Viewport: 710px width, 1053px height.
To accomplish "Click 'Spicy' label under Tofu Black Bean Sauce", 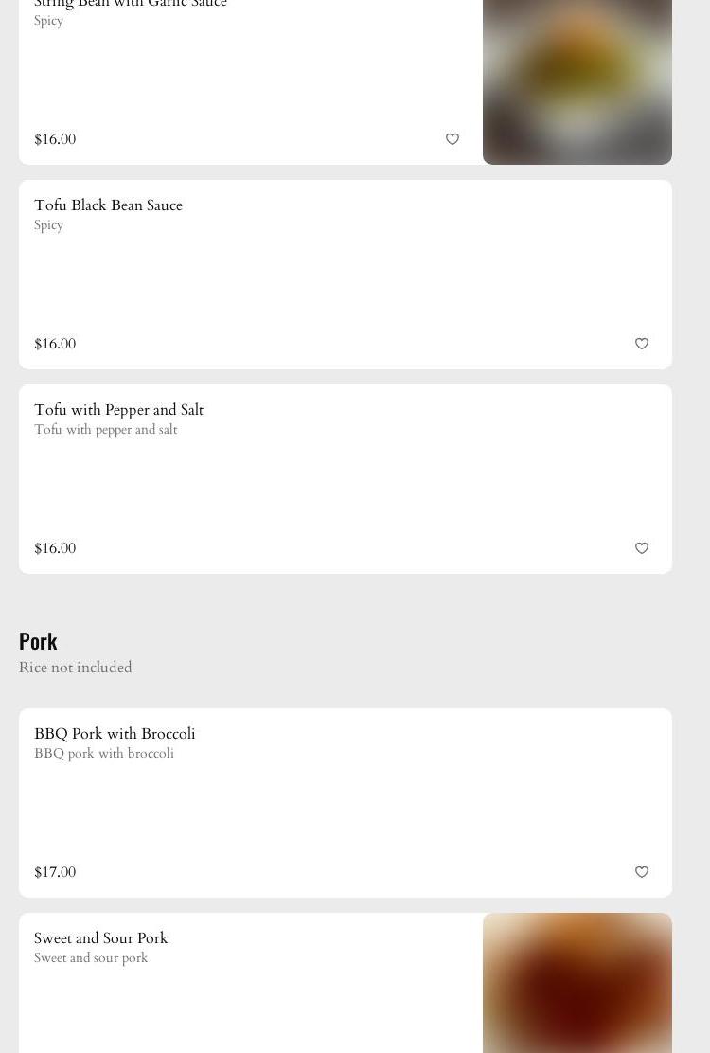I will click(49, 225).
